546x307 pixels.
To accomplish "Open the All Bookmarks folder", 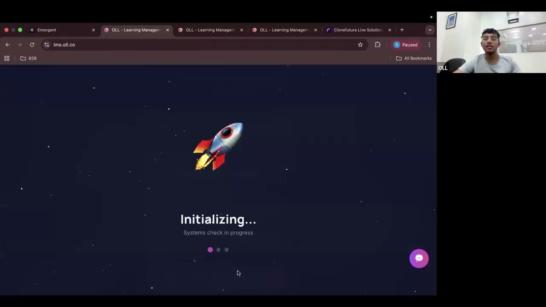I will (x=414, y=58).
